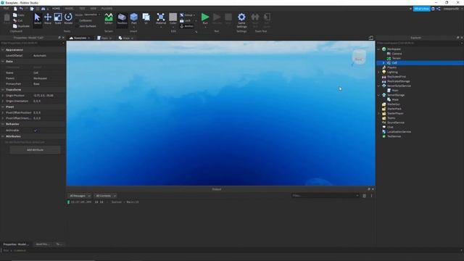
Task: Select ServerScriptService in Explorer
Action: click(399, 86)
